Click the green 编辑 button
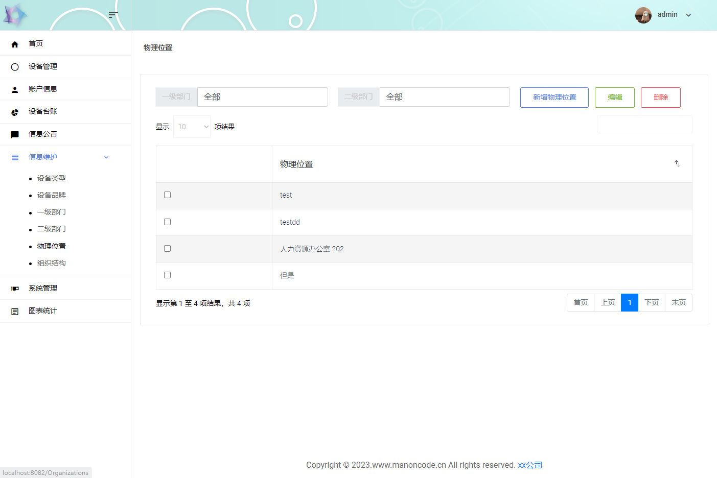The width and height of the screenshot is (717, 478). [615, 98]
